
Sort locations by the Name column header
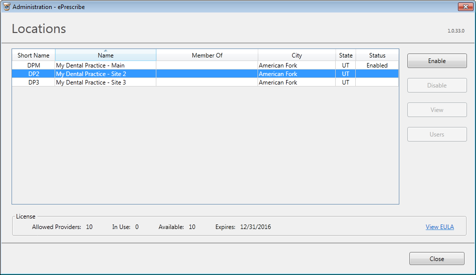point(105,55)
